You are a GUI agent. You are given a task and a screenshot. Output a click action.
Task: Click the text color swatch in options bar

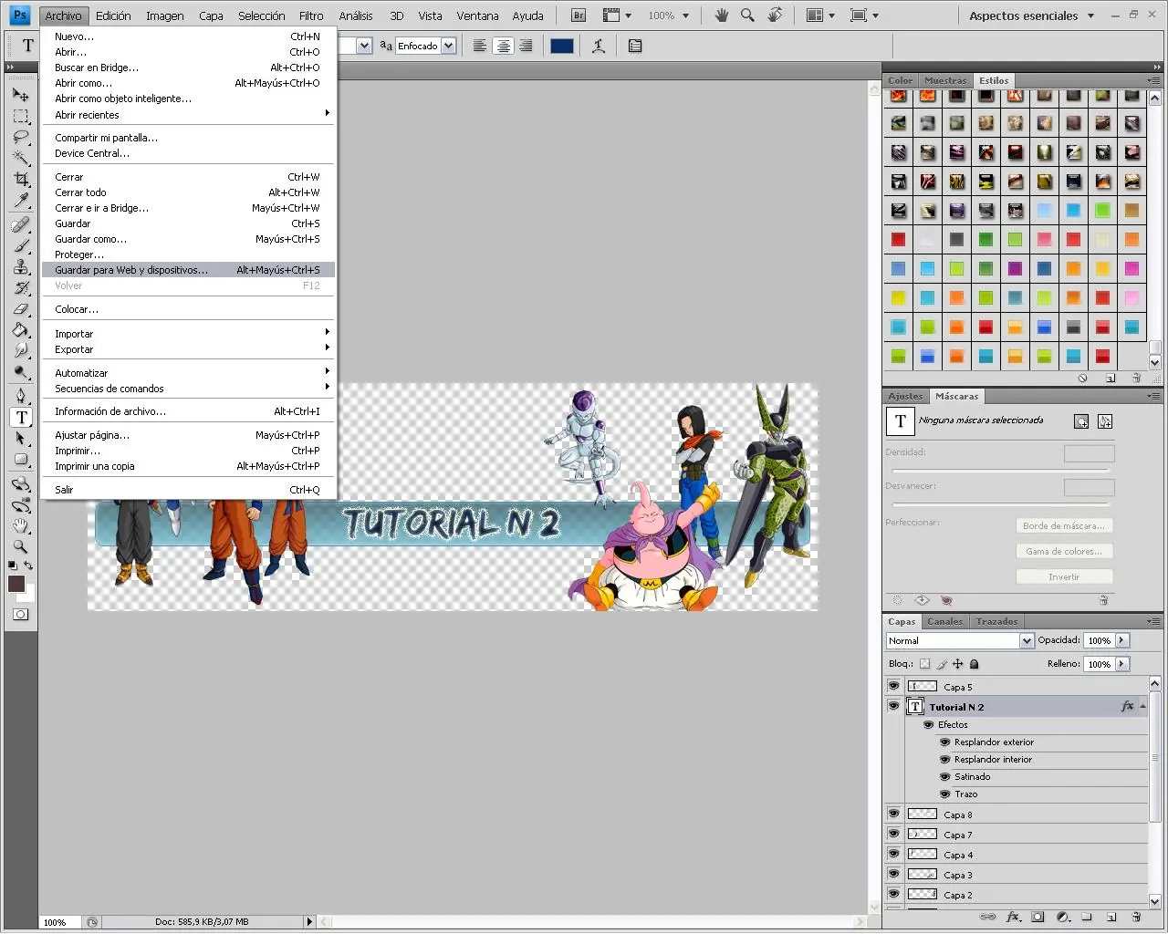pos(562,46)
